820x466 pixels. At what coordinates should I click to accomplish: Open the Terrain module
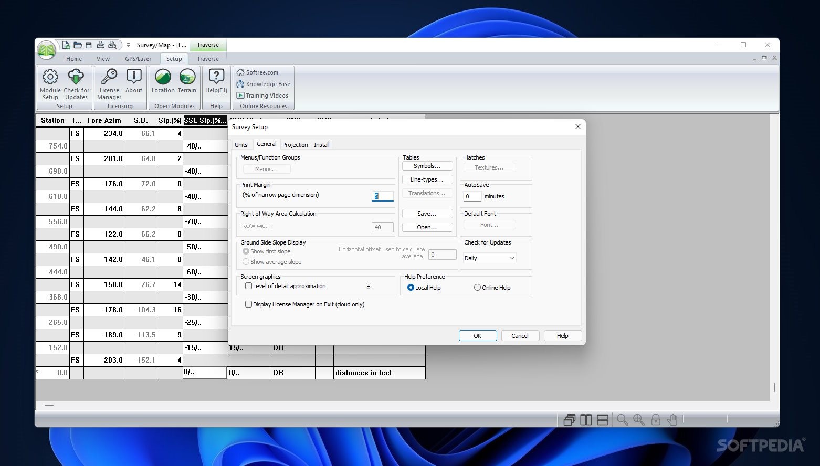point(187,81)
